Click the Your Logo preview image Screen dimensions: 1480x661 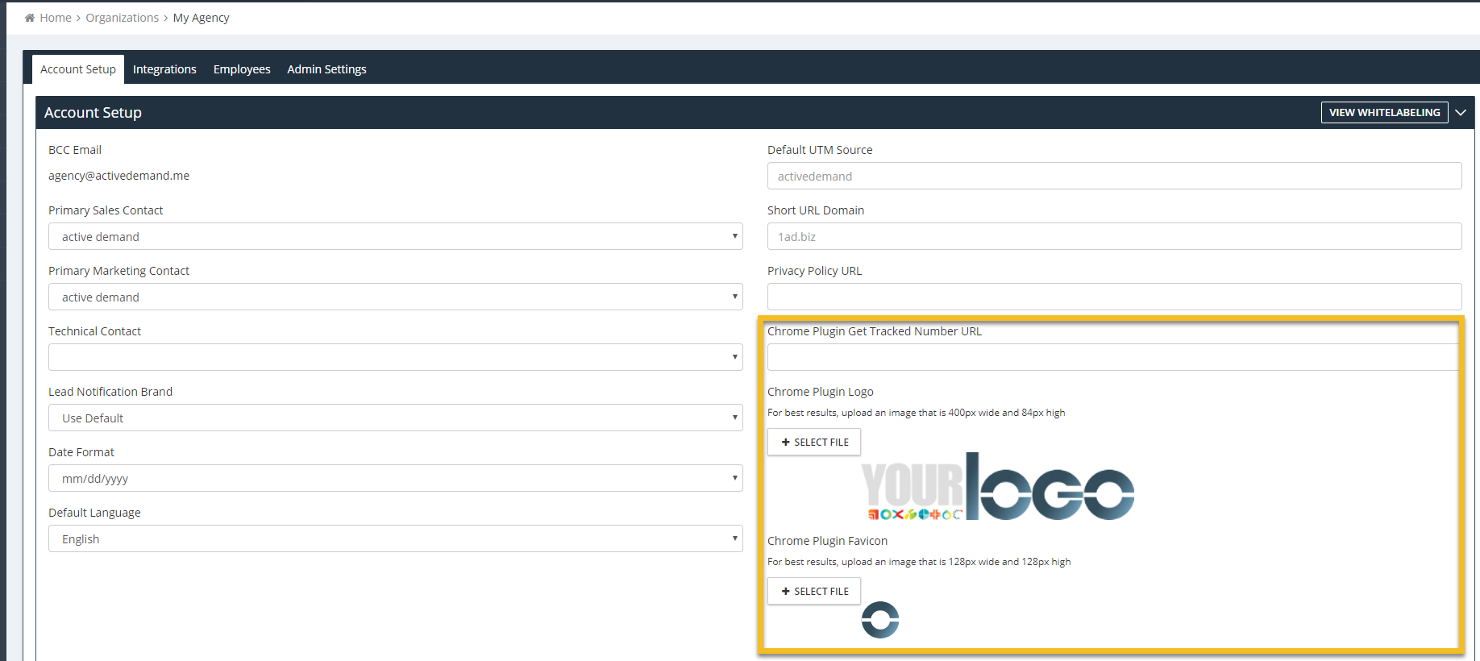pos(998,486)
